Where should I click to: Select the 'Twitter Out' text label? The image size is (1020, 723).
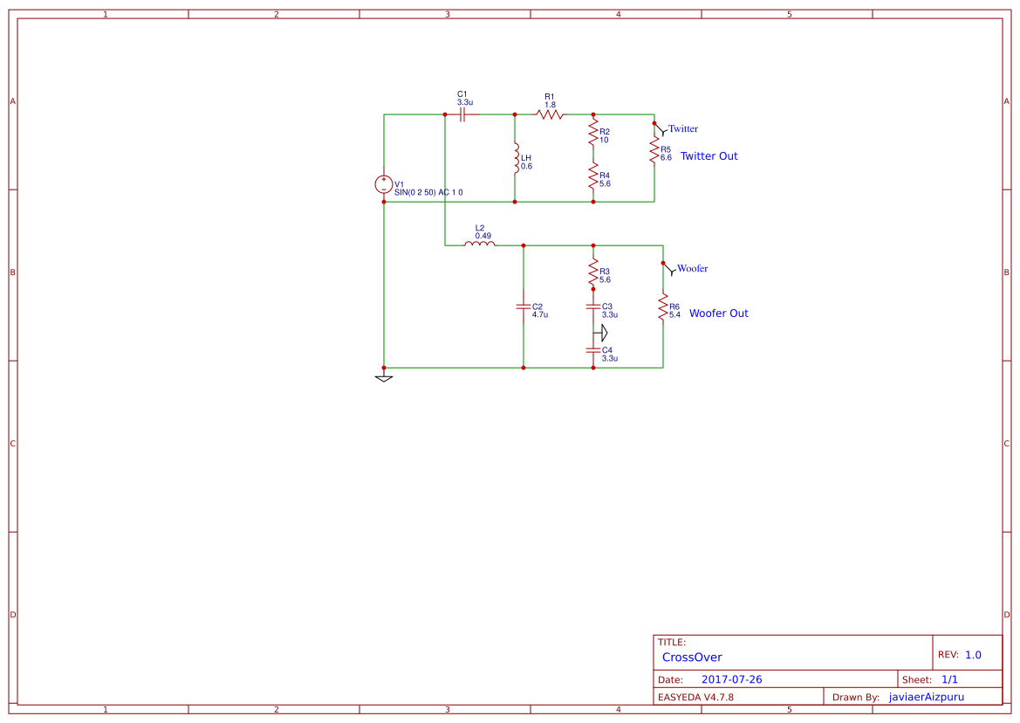[x=709, y=156]
